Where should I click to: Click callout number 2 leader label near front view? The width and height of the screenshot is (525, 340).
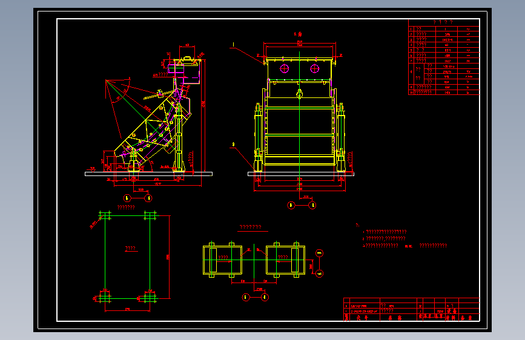pyautogui.click(x=233, y=145)
